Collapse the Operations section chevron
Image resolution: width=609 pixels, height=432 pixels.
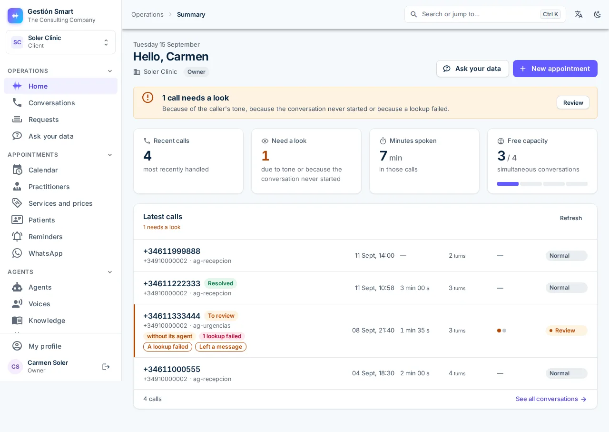[110, 71]
